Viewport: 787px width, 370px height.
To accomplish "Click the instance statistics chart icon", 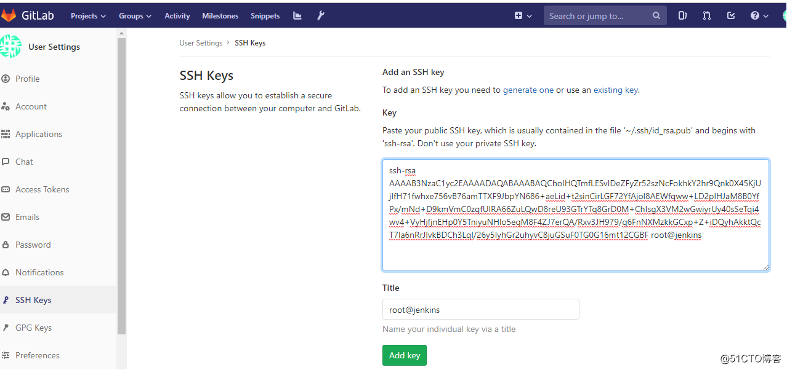I will point(297,15).
